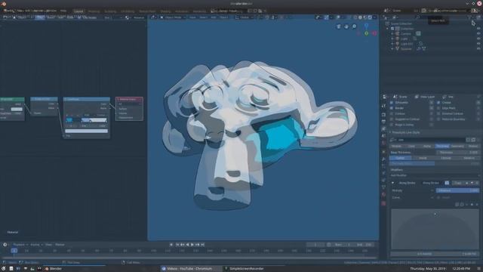The image size is (483, 272).
Task: Click the green Y axis on navigation gizmo
Action: [366, 33]
